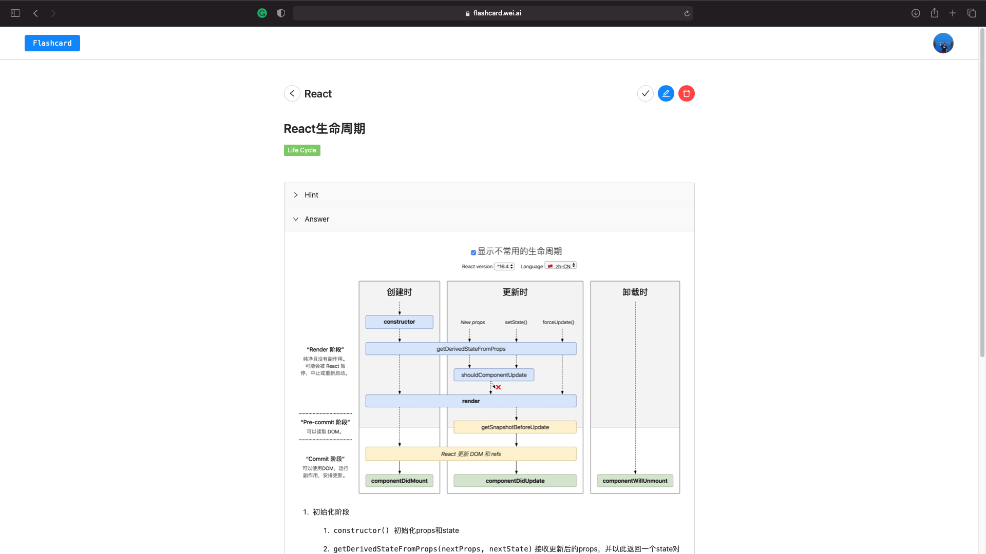Go back with the circle arrow beside React
Image resolution: width=986 pixels, height=554 pixels.
[292, 93]
